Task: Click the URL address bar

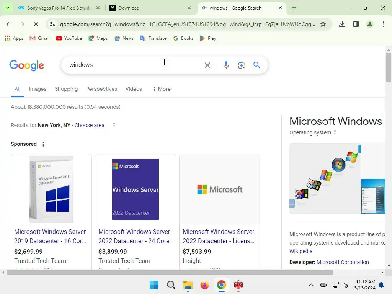Action: click(188, 24)
